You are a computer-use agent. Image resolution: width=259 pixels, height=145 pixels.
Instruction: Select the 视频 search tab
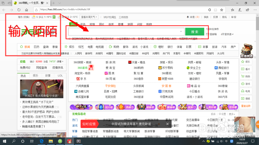tap(92, 24)
